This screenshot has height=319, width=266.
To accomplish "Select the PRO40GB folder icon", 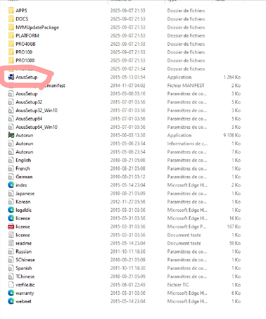I will pyautogui.click(x=11, y=44).
